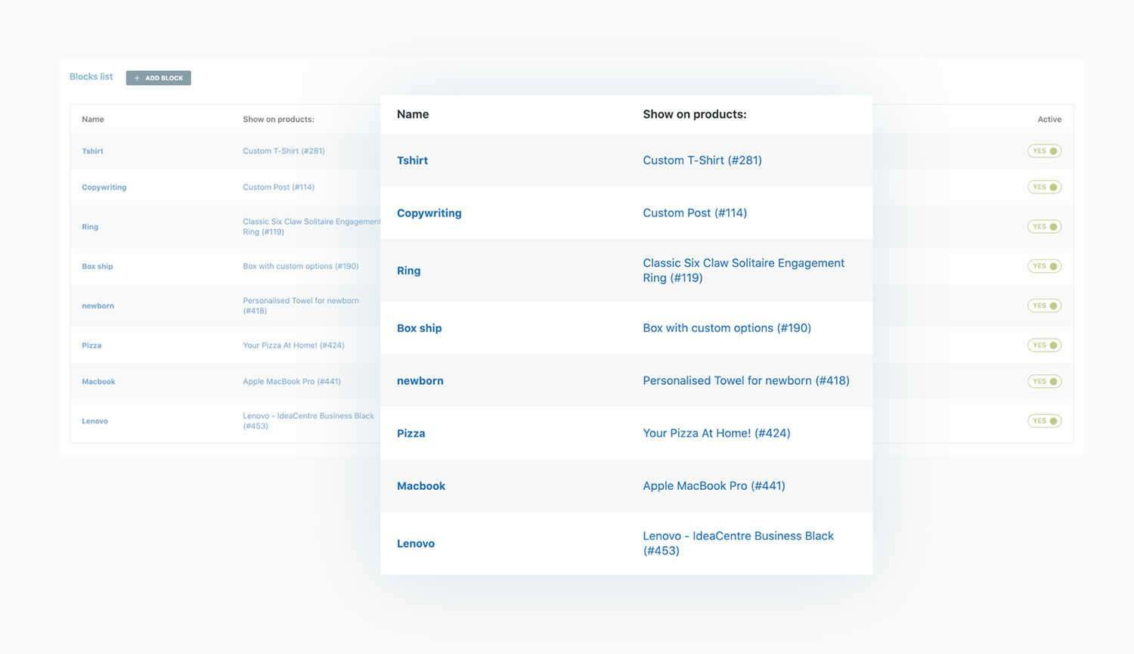Toggle the Active switch for the newborn block
Image resolution: width=1134 pixels, height=654 pixels.
(x=1044, y=305)
